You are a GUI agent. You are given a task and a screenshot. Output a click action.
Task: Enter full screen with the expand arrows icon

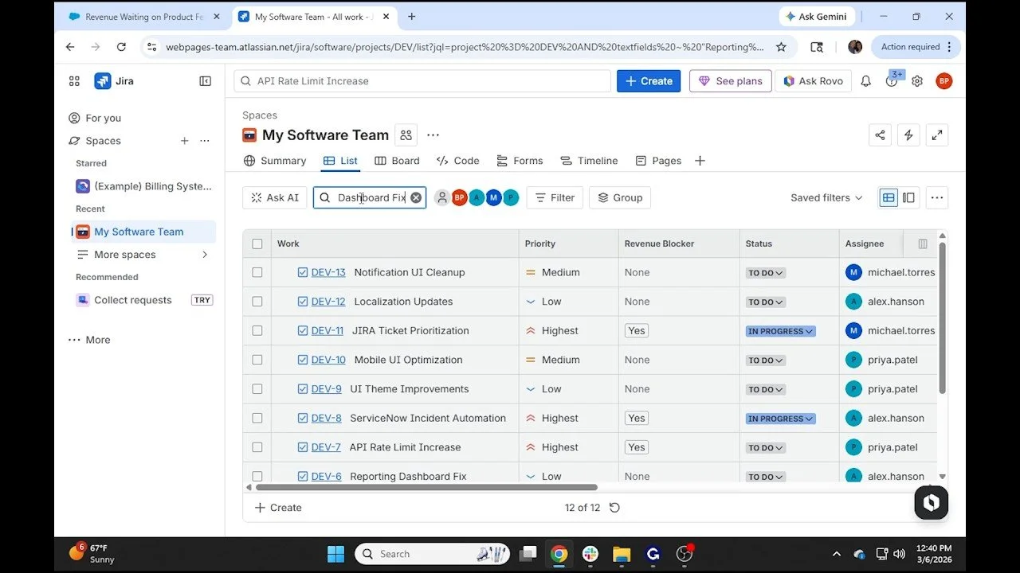pos(937,135)
